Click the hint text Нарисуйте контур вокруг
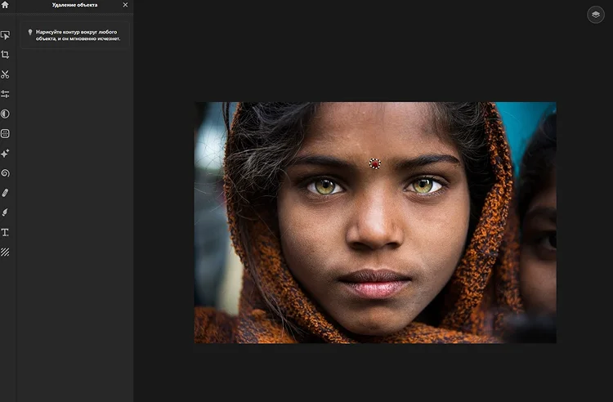 coord(78,35)
